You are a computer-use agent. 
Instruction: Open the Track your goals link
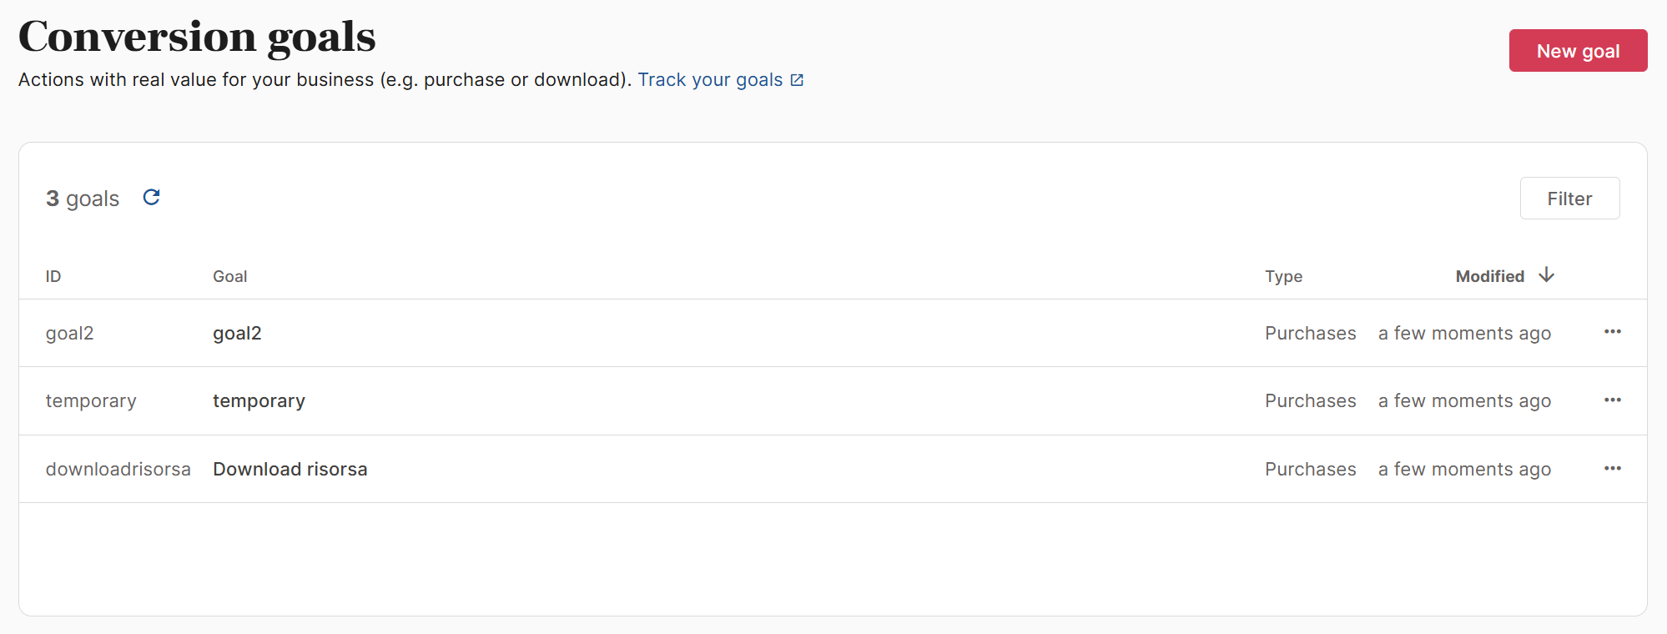[x=710, y=80]
